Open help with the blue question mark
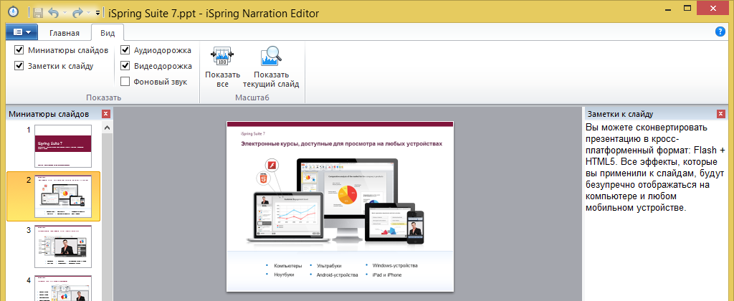Image resolution: width=734 pixels, height=301 pixels. pos(720,32)
